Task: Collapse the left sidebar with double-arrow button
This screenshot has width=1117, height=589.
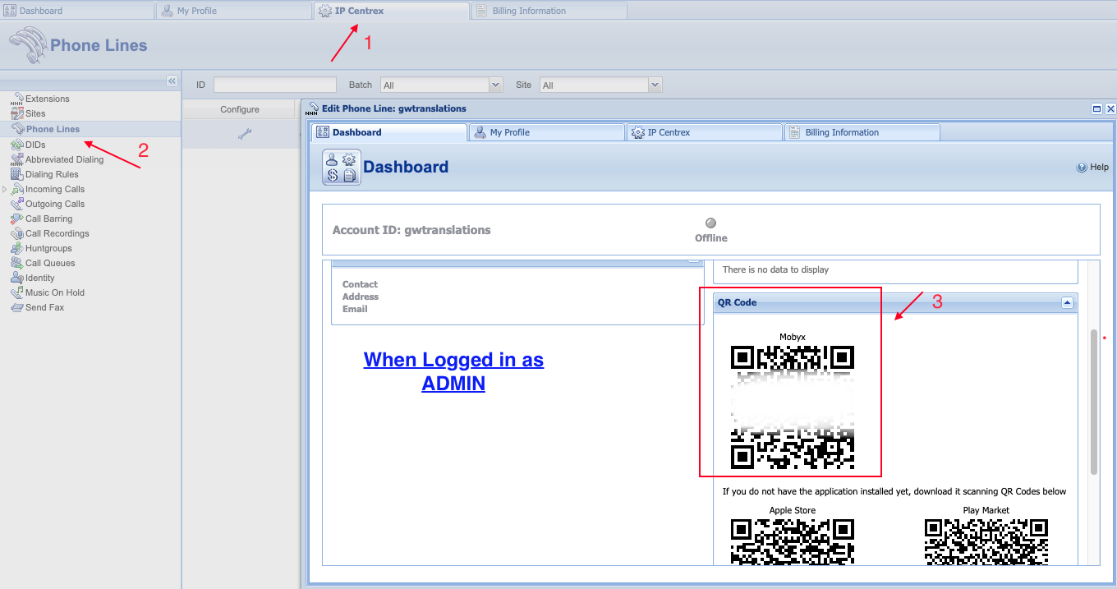Action: click(x=172, y=81)
